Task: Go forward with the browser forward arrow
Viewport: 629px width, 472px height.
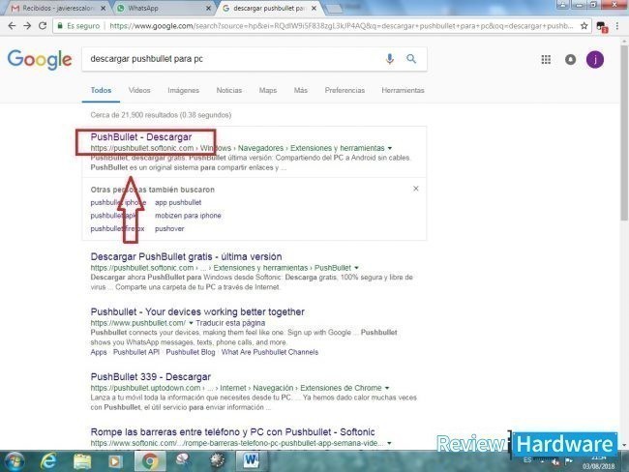Action: 27,26
